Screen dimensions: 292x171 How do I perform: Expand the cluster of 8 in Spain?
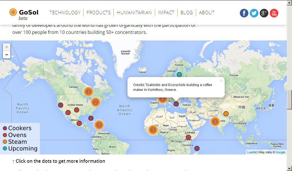coord(162,99)
